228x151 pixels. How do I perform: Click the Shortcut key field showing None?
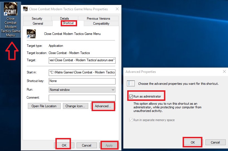pos(82,81)
